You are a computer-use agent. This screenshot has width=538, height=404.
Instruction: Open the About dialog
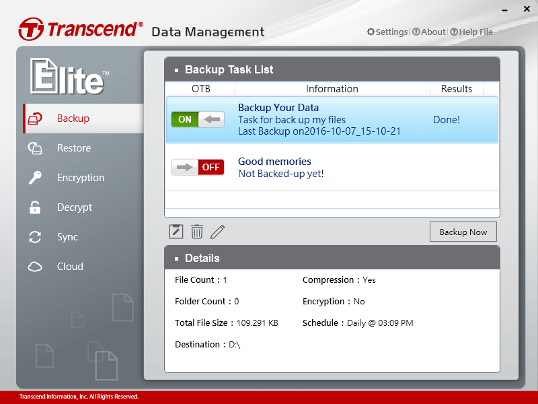point(429,32)
